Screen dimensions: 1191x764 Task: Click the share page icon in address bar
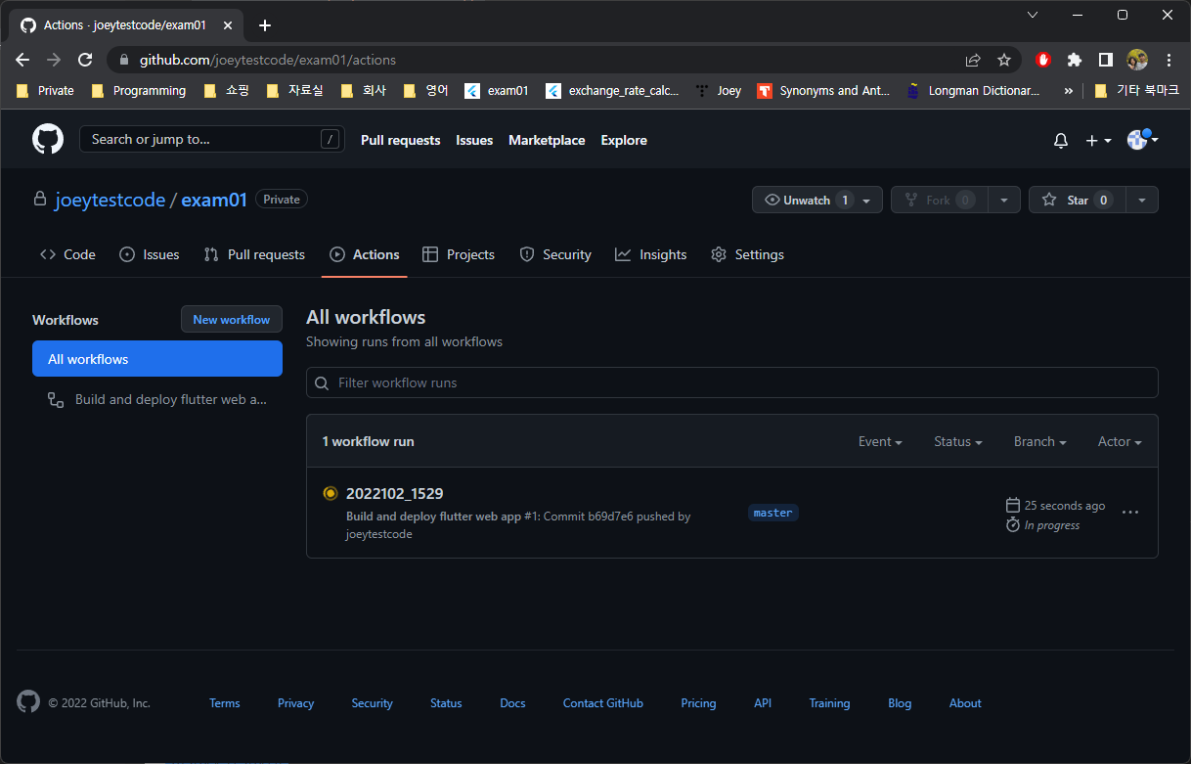pos(973,60)
